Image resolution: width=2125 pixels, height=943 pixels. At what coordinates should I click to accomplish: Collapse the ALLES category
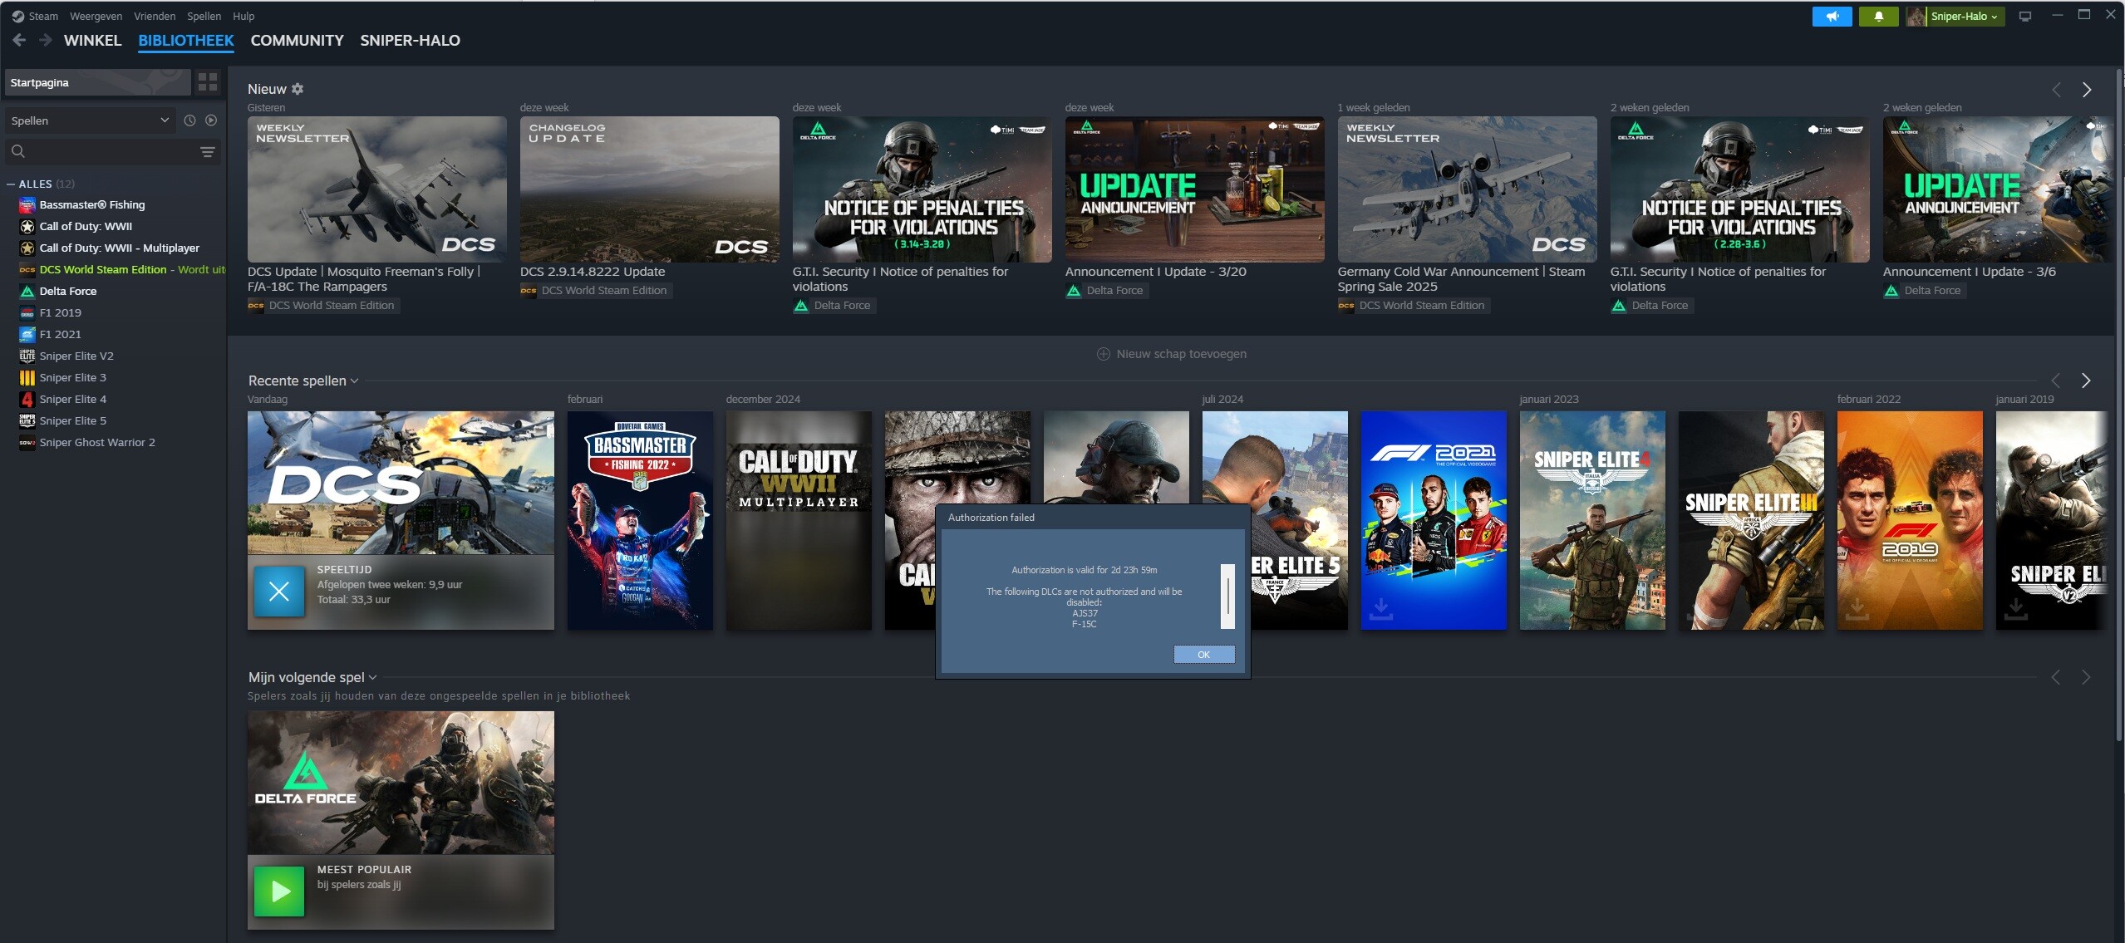tap(11, 184)
